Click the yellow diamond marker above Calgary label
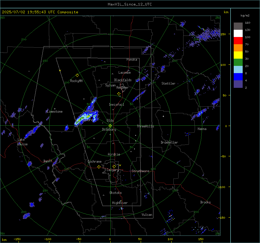Image resolution: width=260 pixels, height=243 pixels. [114, 166]
